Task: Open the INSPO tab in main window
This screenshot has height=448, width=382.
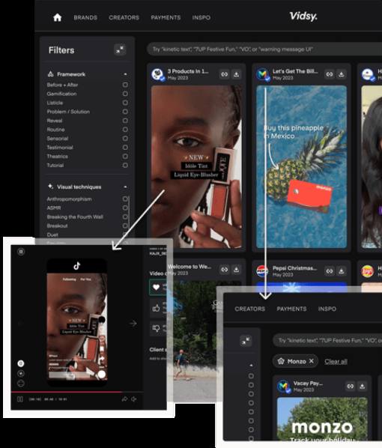Action: click(201, 17)
